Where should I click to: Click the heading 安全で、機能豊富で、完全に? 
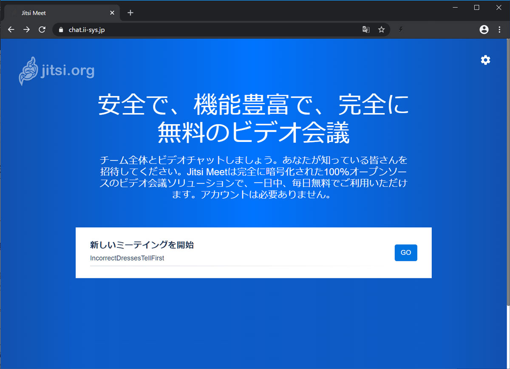[x=253, y=105]
